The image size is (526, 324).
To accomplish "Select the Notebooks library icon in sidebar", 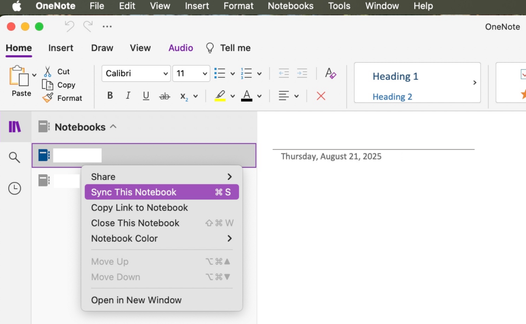I will [15, 127].
